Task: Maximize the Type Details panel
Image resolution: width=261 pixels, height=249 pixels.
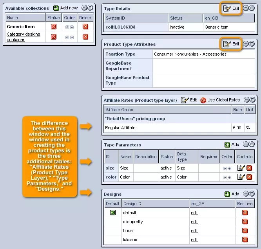Action: [252, 8]
